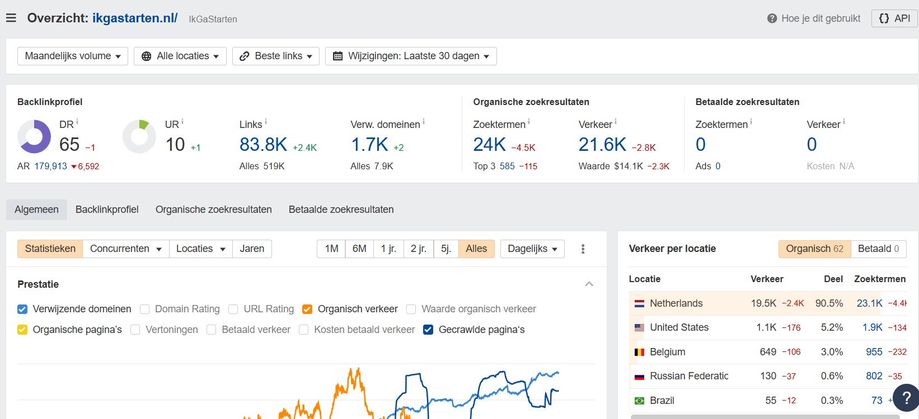Switch to the Algemeen tab

click(36, 209)
